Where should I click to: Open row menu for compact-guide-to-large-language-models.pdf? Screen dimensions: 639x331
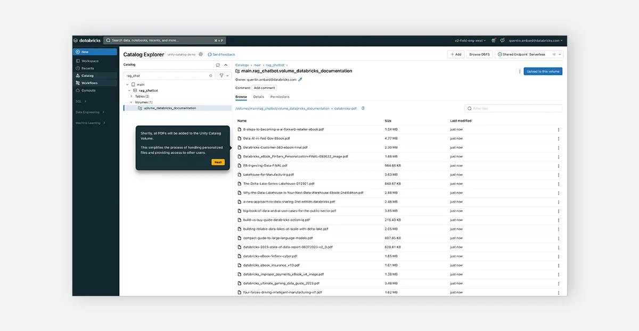click(559, 238)
